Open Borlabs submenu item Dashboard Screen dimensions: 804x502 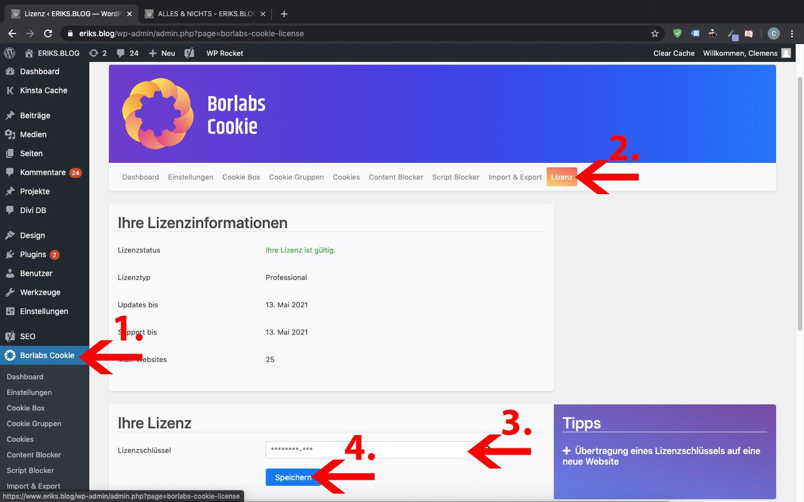[25, 376]
